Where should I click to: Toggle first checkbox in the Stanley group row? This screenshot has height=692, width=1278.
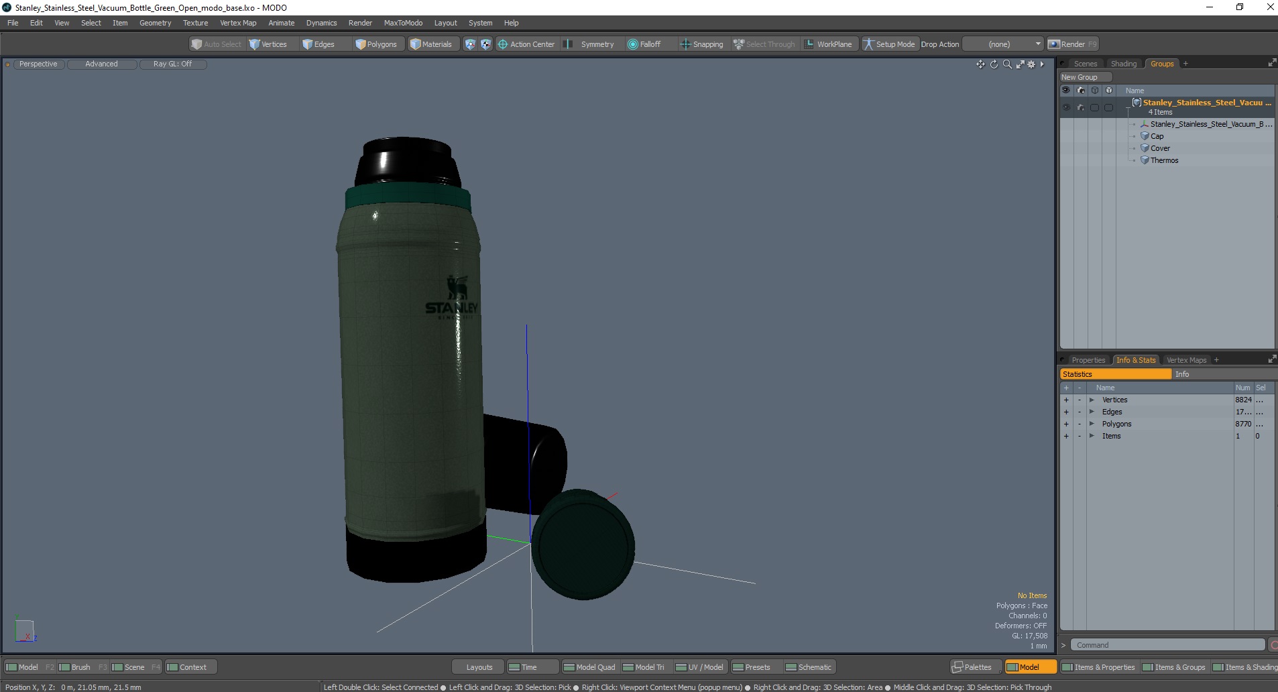[1094, 107]
